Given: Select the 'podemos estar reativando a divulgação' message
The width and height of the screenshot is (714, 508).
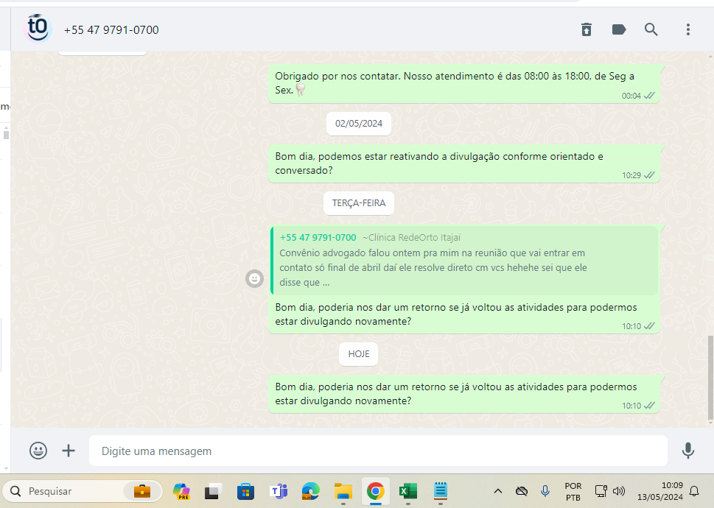Looking at the screenshot, I should click(464, 163).
